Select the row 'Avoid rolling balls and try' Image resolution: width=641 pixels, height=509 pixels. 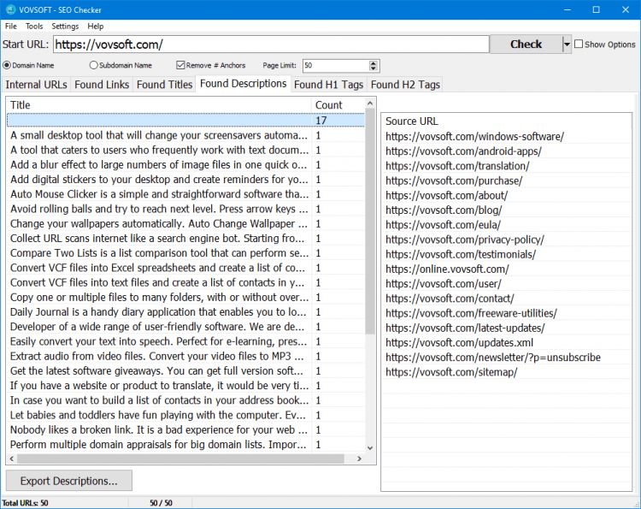click(x=185, y=209)
